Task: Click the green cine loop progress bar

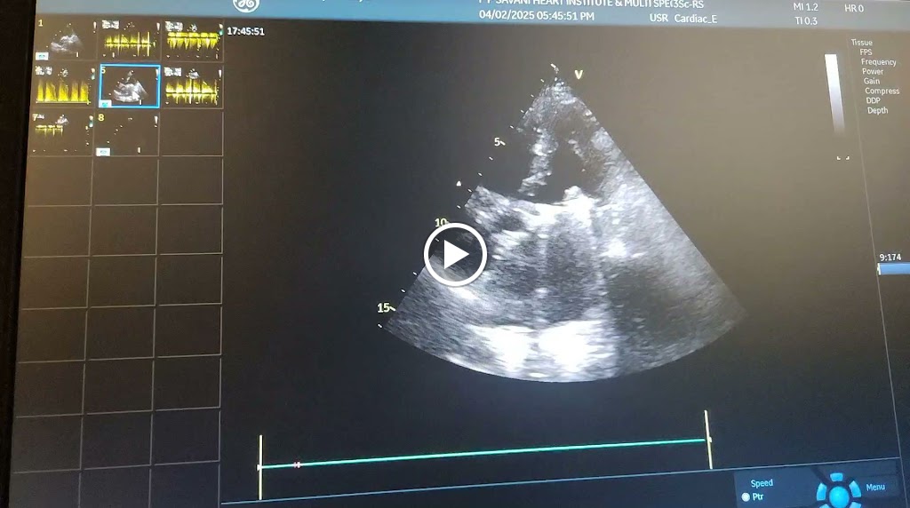Action: 483,453
